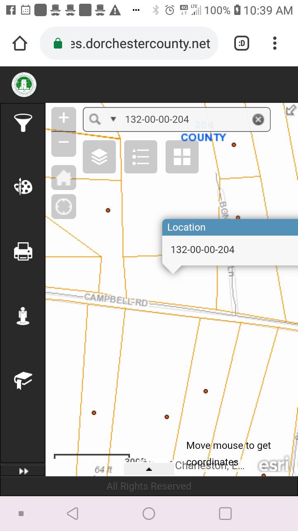Open the browser tab switcher
298x531 pixels.
pos(242,43)
